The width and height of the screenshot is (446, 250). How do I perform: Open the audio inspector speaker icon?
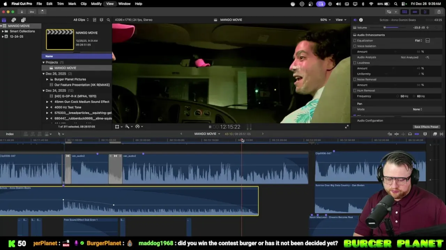355,20
